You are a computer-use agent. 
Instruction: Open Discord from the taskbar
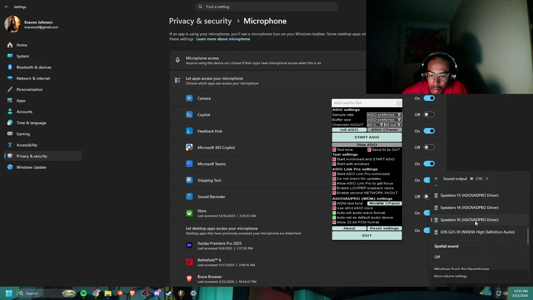(x=157, y=293)
